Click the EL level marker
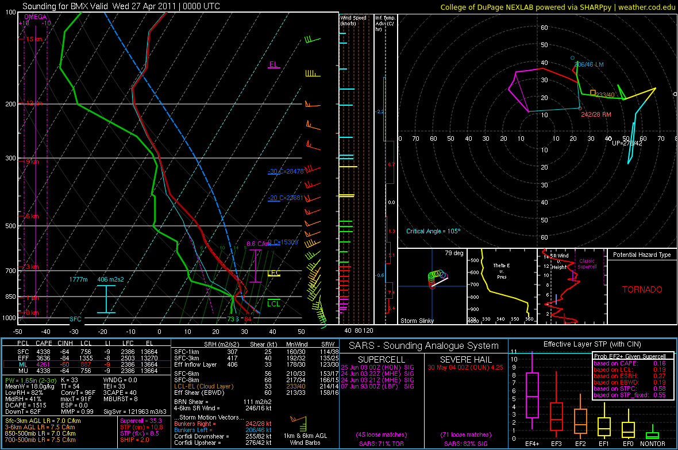 tap(273, 65)
